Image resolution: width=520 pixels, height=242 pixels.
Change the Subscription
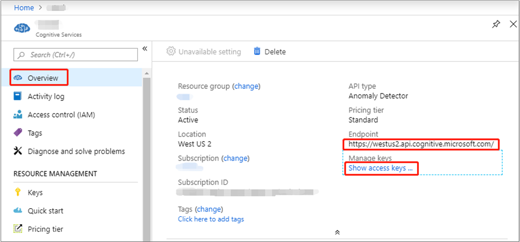click(236, 158)
